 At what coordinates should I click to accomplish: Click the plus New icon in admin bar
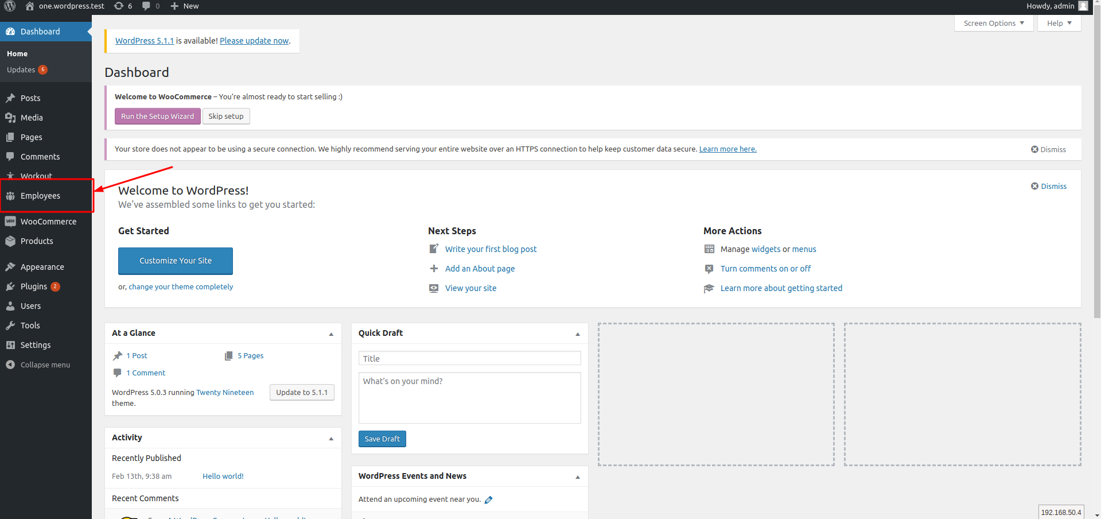point(175,6)
